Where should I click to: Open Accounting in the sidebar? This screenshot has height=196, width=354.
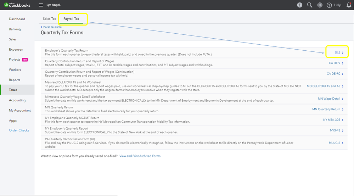[x=17, y=100]
